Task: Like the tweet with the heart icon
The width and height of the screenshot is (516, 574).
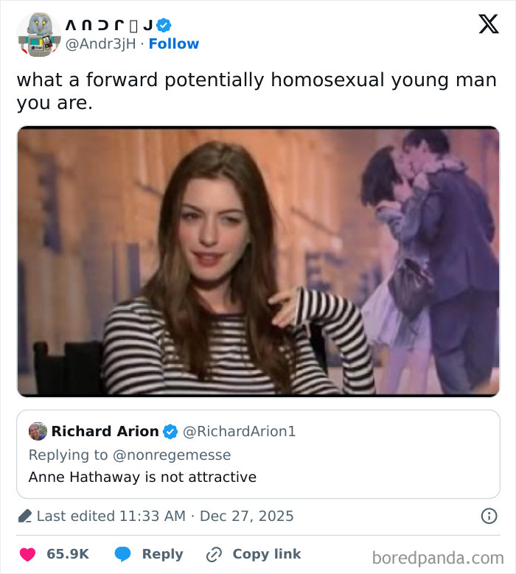Action: pos(27,554)
